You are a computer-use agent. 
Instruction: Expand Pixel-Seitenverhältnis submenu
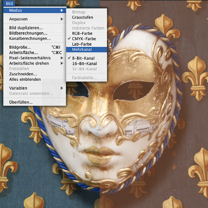(x=34, y=58)
